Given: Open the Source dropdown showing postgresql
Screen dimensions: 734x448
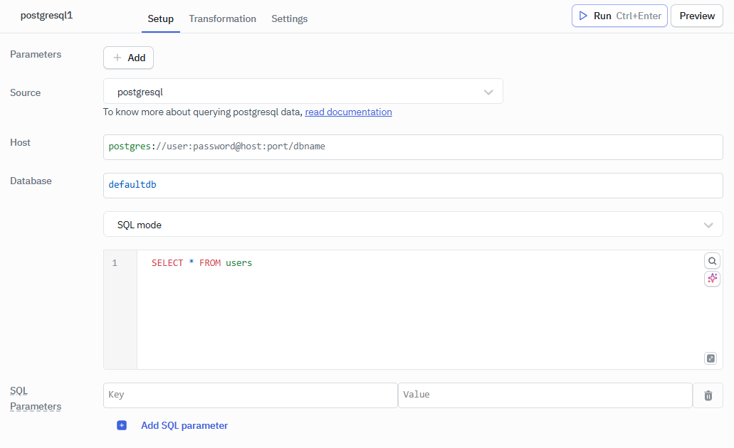Looking at the screenshot, I should coord(303,91).
